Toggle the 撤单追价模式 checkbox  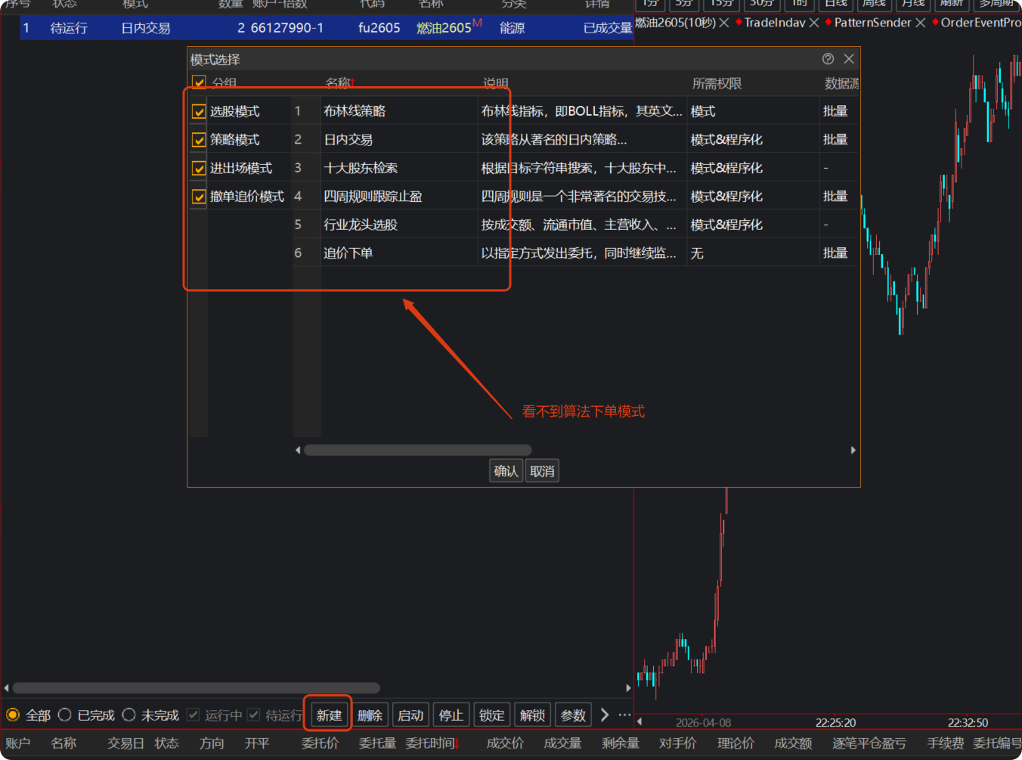tap(199, 197)
